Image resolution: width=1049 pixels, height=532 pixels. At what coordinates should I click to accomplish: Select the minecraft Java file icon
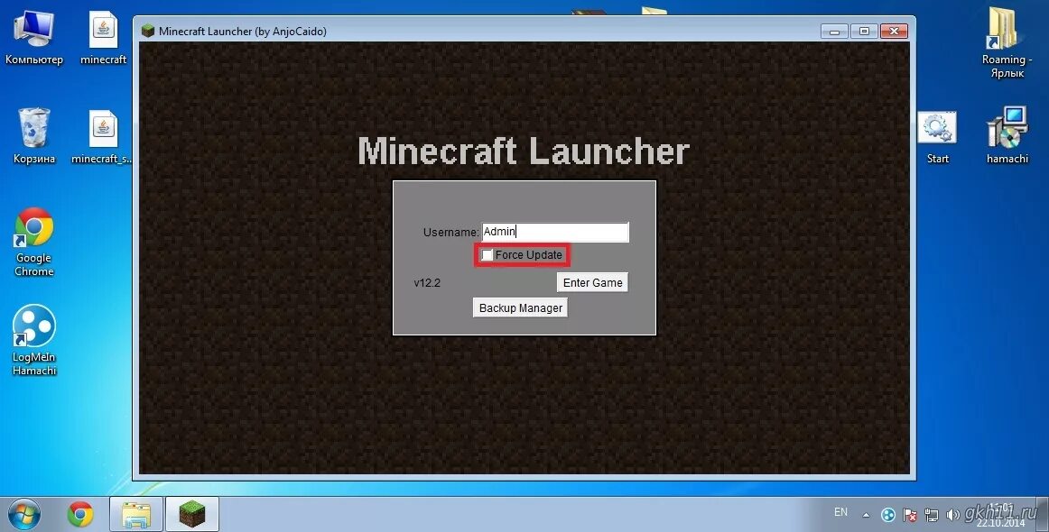(x=103, y=39)
